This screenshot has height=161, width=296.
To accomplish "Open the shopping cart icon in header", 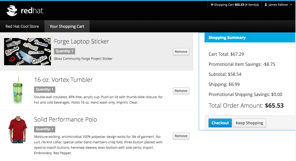I will point(212,5).
